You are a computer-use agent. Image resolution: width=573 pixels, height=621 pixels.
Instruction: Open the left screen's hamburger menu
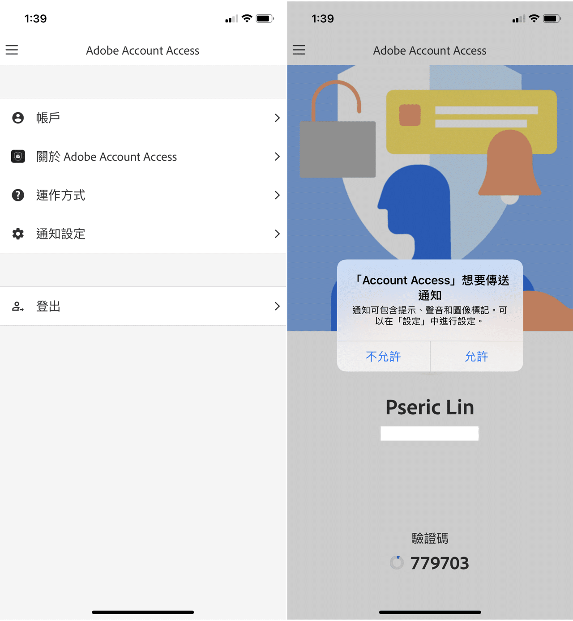pyautogui.click(x=12, y=50)
